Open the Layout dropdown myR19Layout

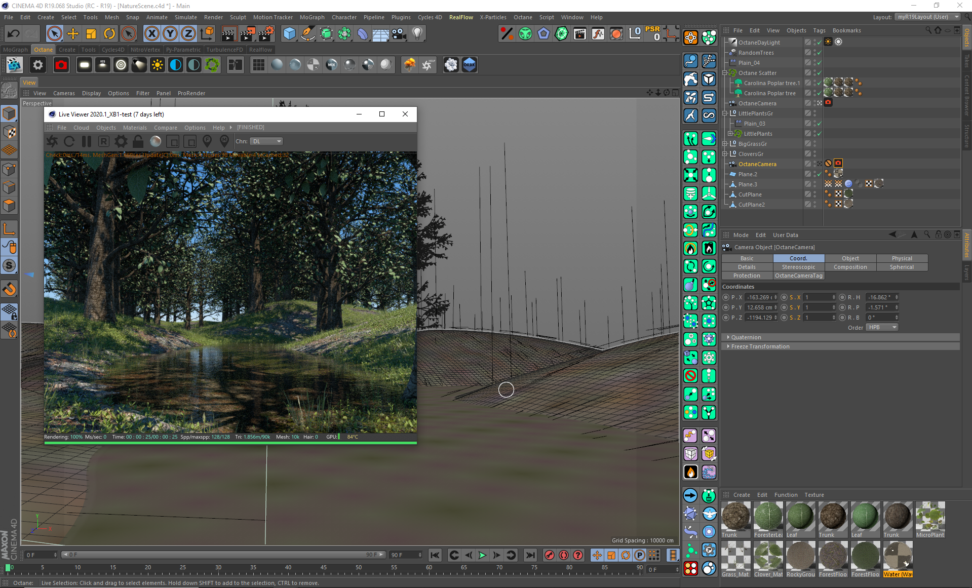coord(927,17)
